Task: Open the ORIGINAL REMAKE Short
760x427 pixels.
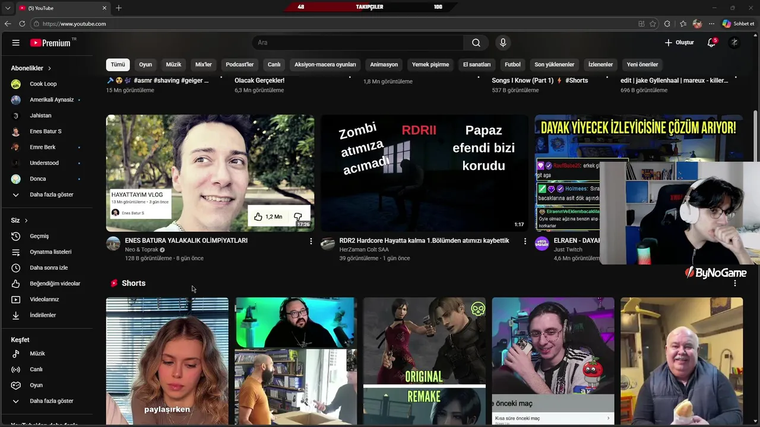Action: [425, 361]
